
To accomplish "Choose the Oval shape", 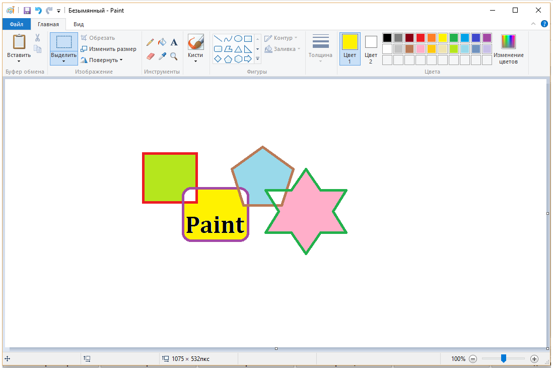I will tap(238, 39).
